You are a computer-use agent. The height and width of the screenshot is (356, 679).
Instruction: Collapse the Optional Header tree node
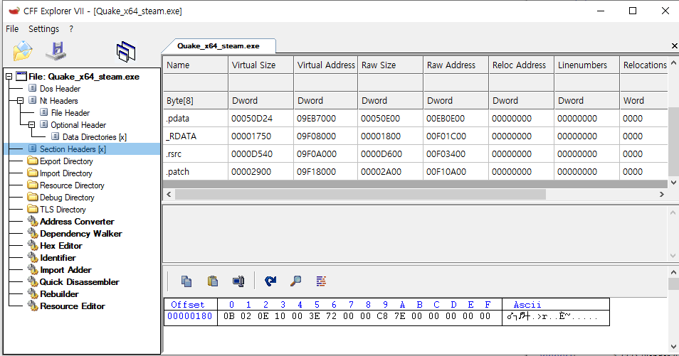point(31,125)
